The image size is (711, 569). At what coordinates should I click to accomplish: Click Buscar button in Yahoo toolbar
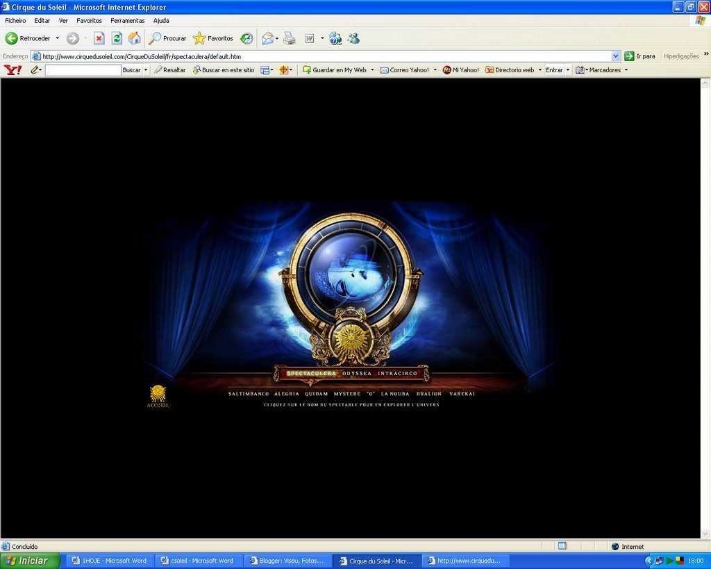(x=131, y=70)
